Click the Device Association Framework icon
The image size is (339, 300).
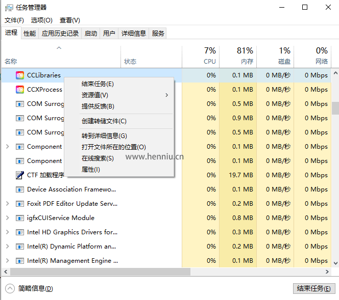click(x=20, y=189)
